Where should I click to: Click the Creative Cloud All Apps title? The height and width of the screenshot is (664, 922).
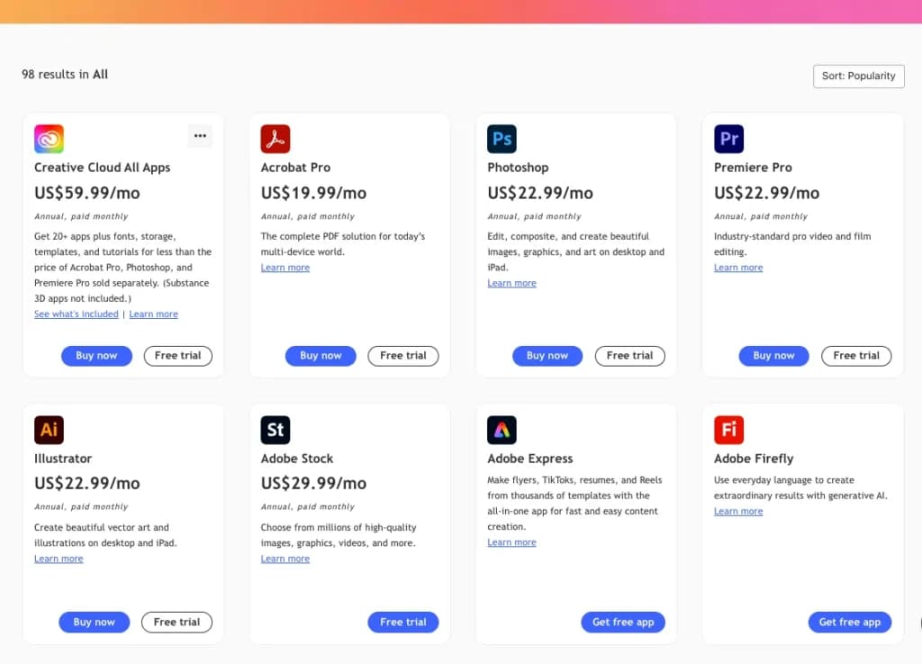[103, 168]
